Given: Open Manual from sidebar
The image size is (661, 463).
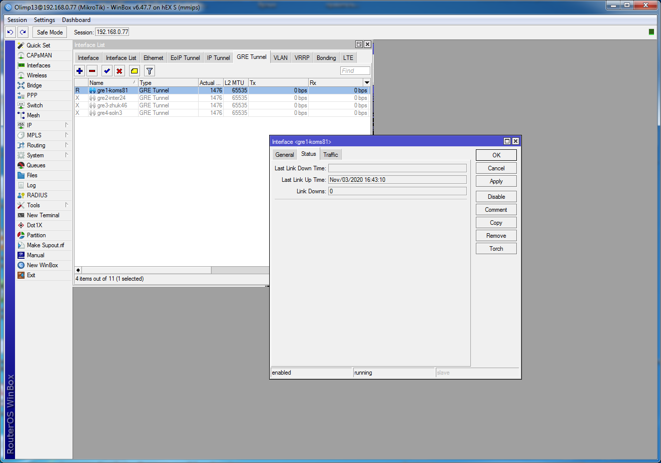Looking at the screenshot, I should click(x=44, y=255).
